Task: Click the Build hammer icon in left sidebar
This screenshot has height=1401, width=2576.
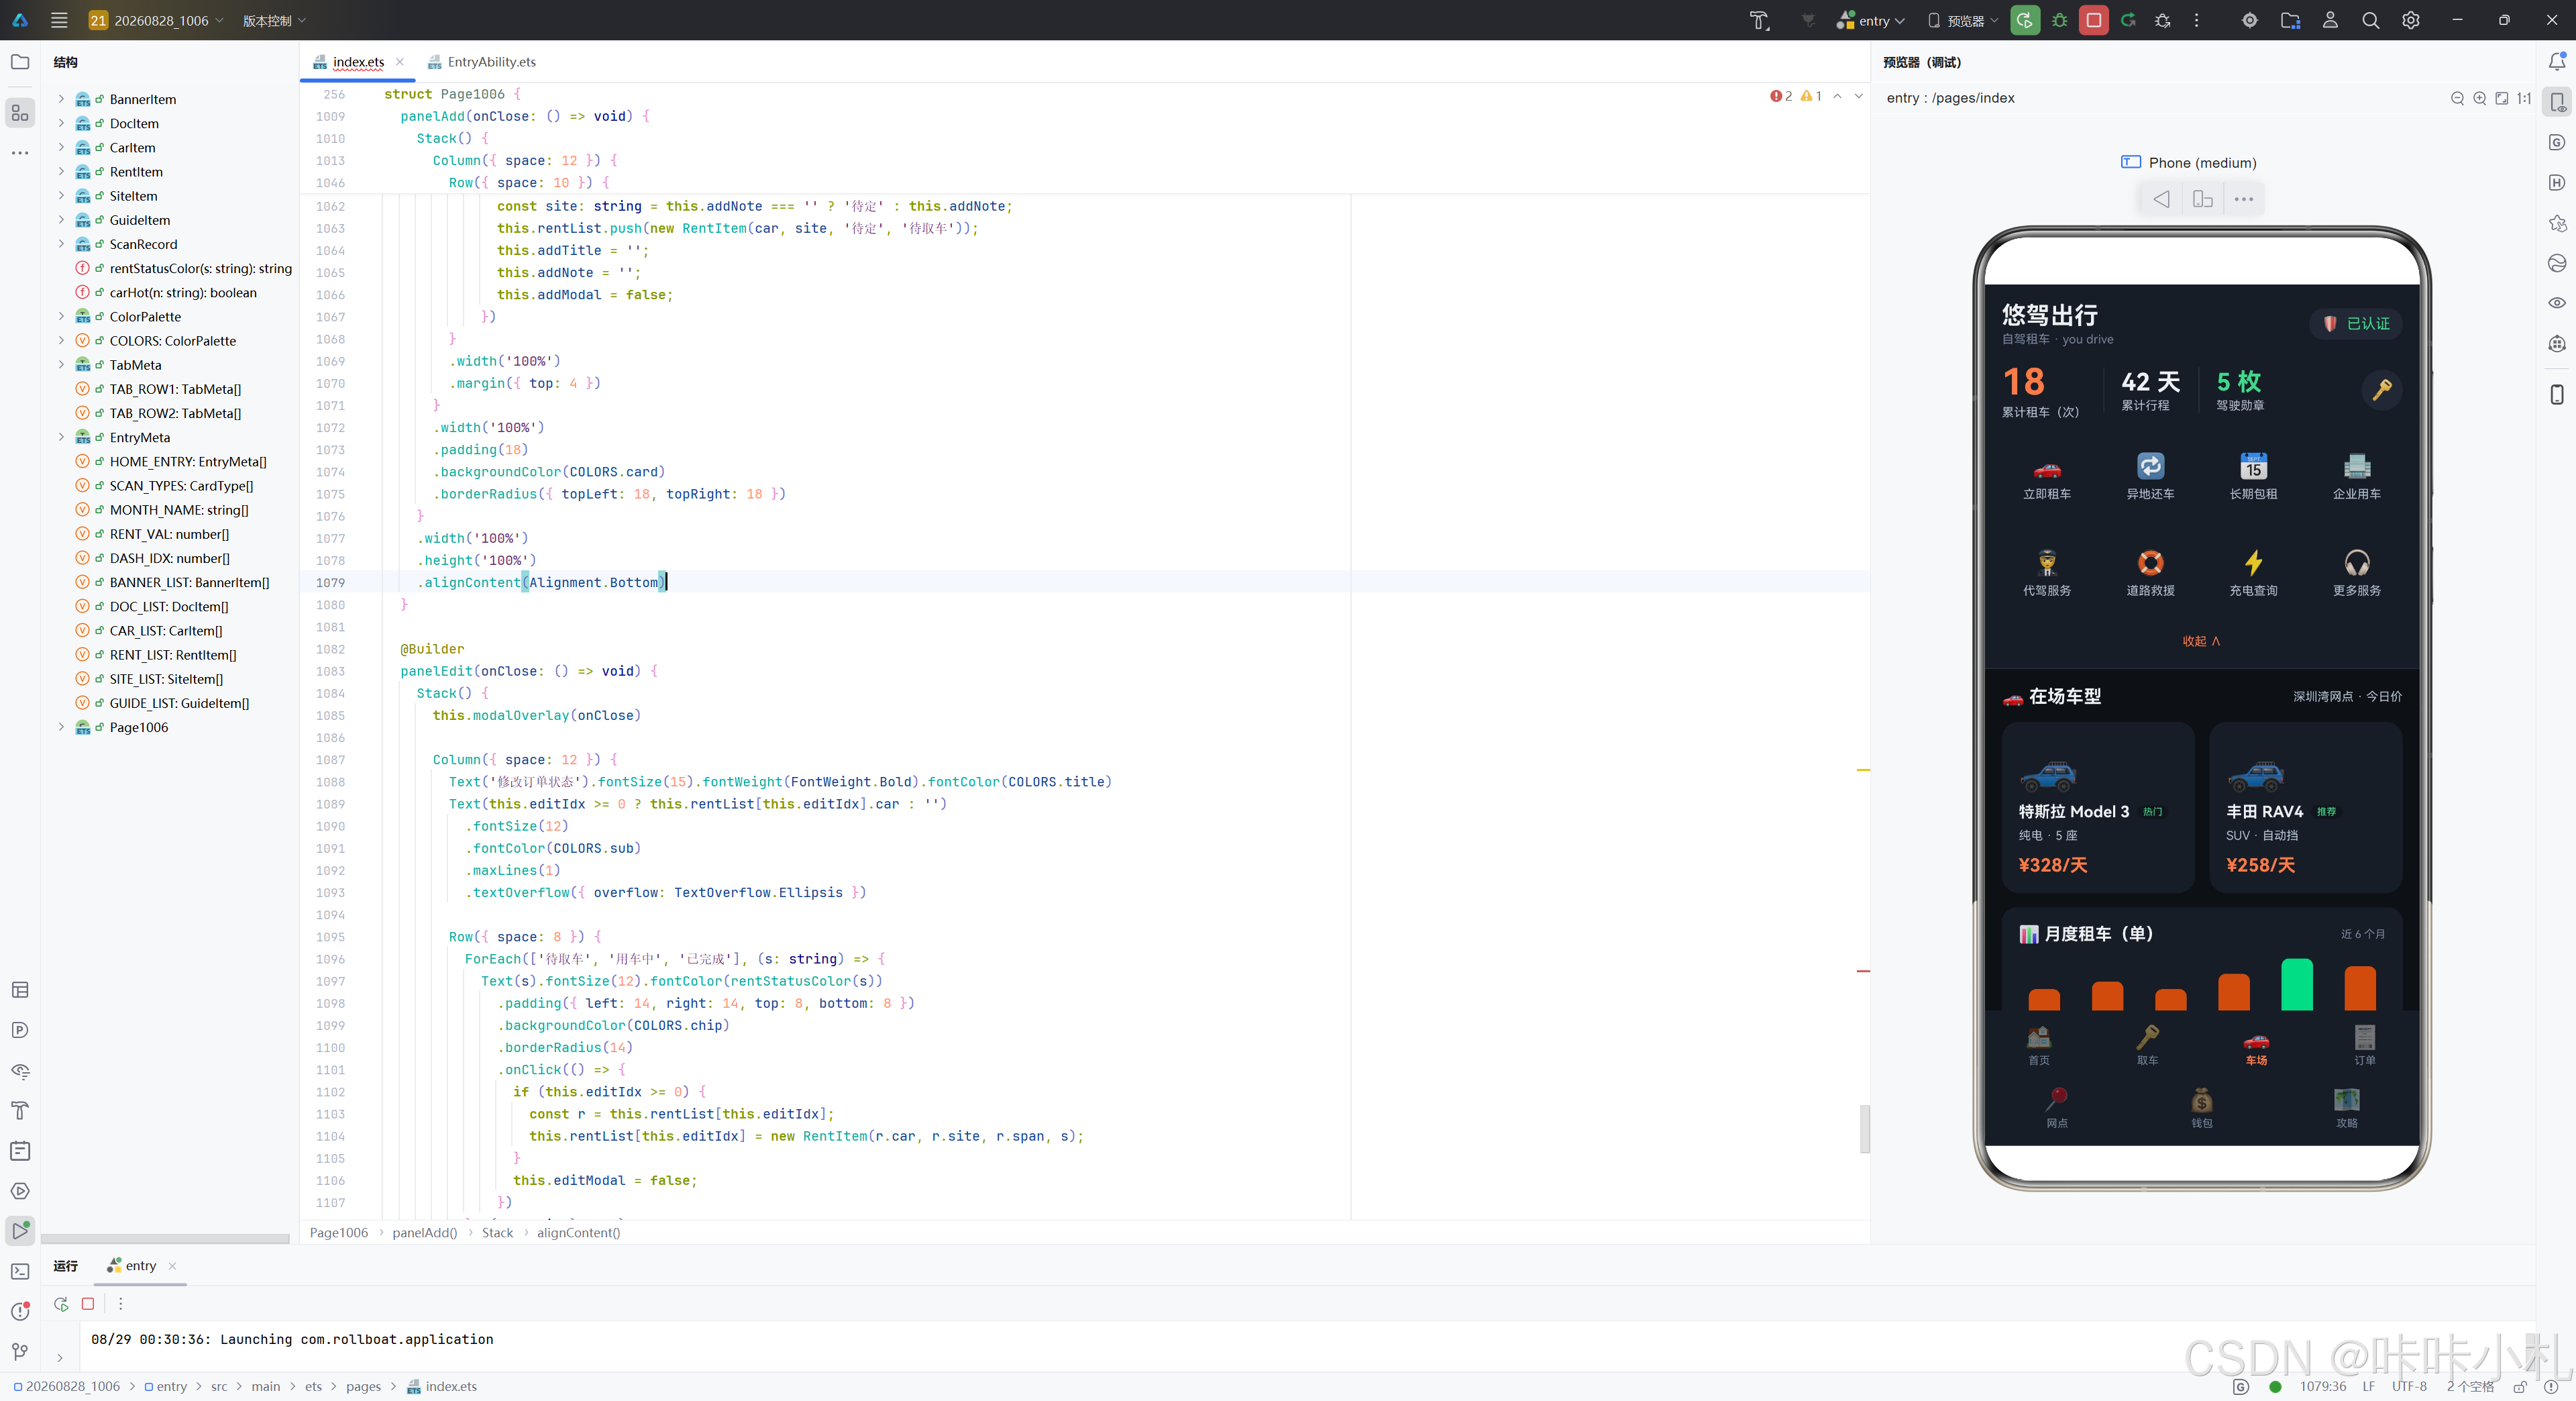Action: click(x=20, y=1110)
